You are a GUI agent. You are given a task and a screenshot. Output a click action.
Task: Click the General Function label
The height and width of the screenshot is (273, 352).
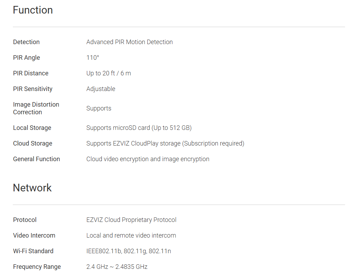click(36, 159)
